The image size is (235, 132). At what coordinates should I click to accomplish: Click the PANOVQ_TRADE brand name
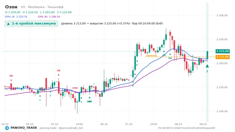tap(24, 128)
